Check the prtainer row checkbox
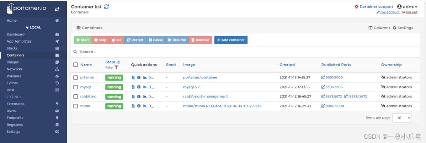Screen dimensions: 426x143 (x=76, y=77)
